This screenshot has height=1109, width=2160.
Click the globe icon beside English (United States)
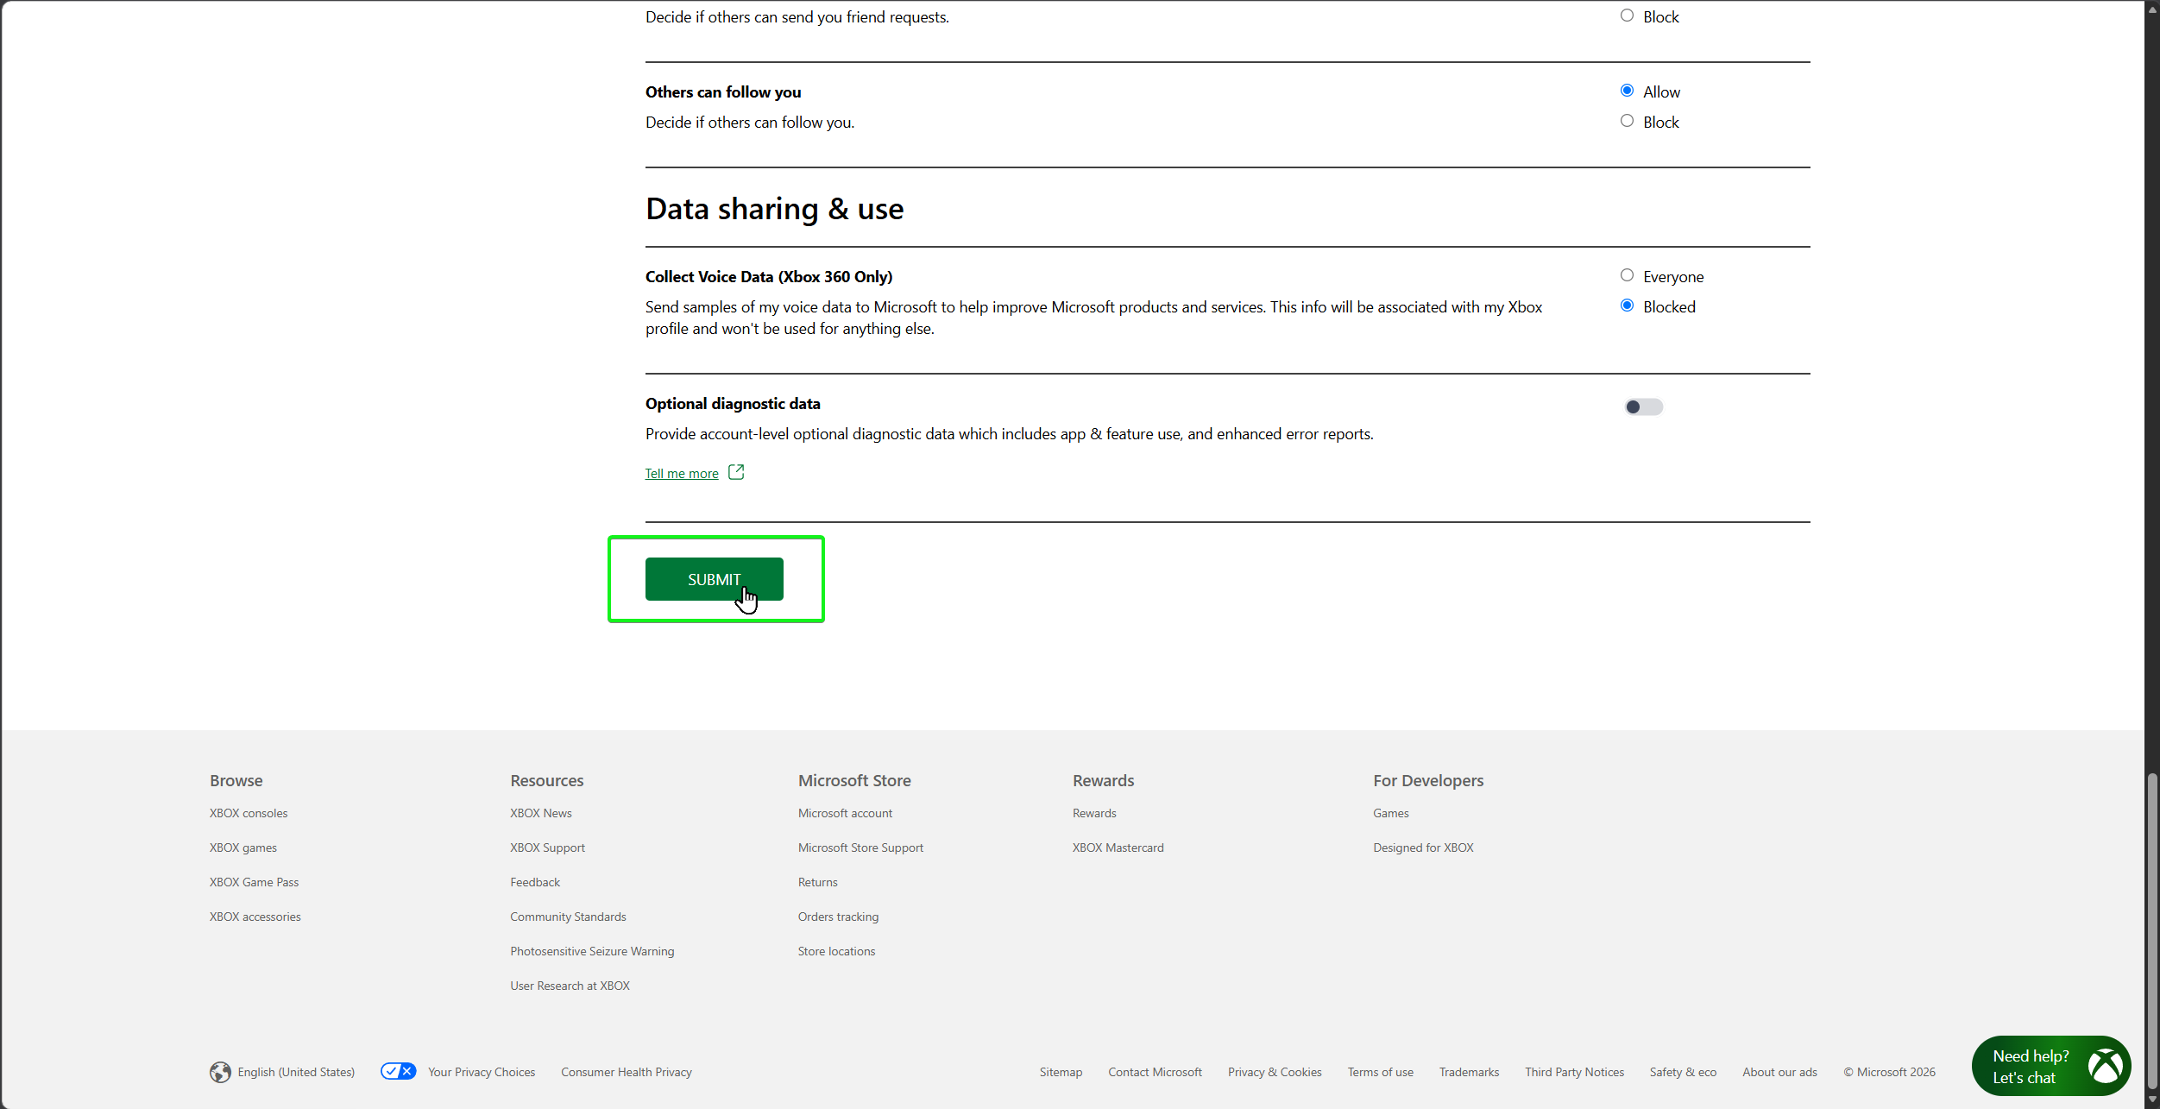(x=220, y=1072)
